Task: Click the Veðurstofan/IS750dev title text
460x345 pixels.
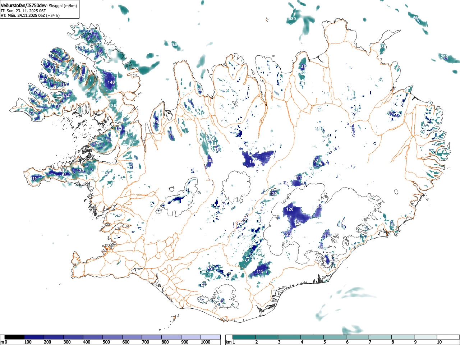Action: (23, 6)
